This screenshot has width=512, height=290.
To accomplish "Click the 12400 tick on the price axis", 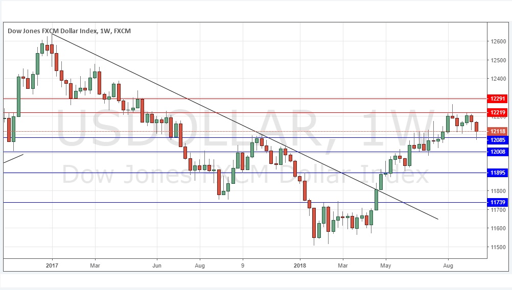I will (498, 79).
